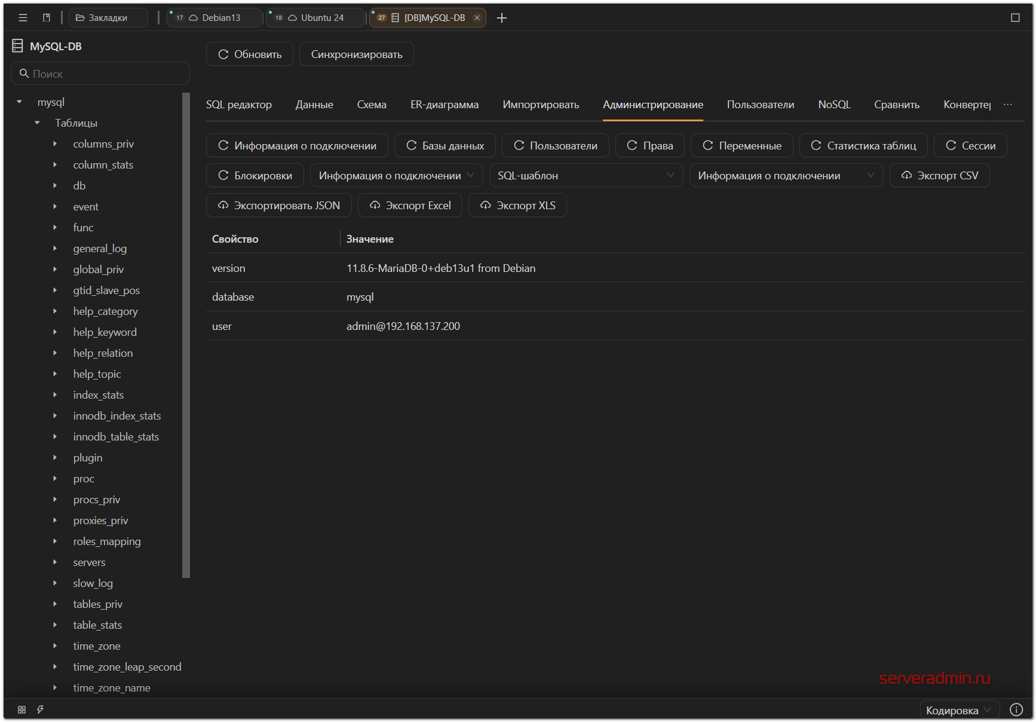Add a new session tab
The height and width of the screenshot is (722, 1036).
point(502,18)
